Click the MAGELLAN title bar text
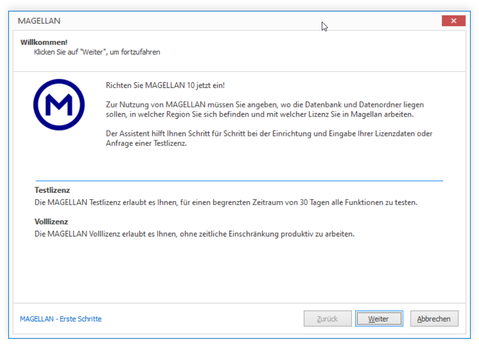This screenshot has height=347, width=479. click(39, 21)
